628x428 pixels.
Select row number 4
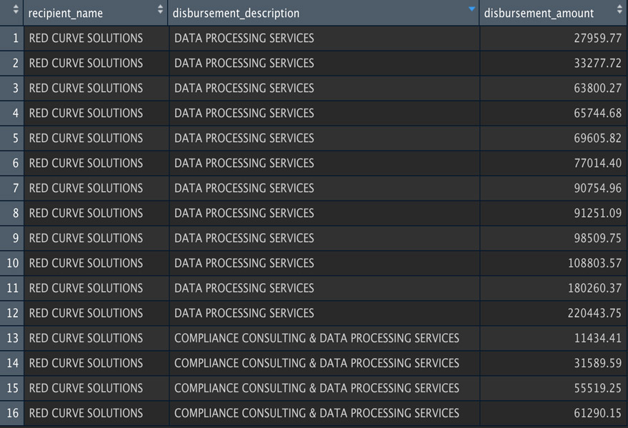(x=12, y=113)
